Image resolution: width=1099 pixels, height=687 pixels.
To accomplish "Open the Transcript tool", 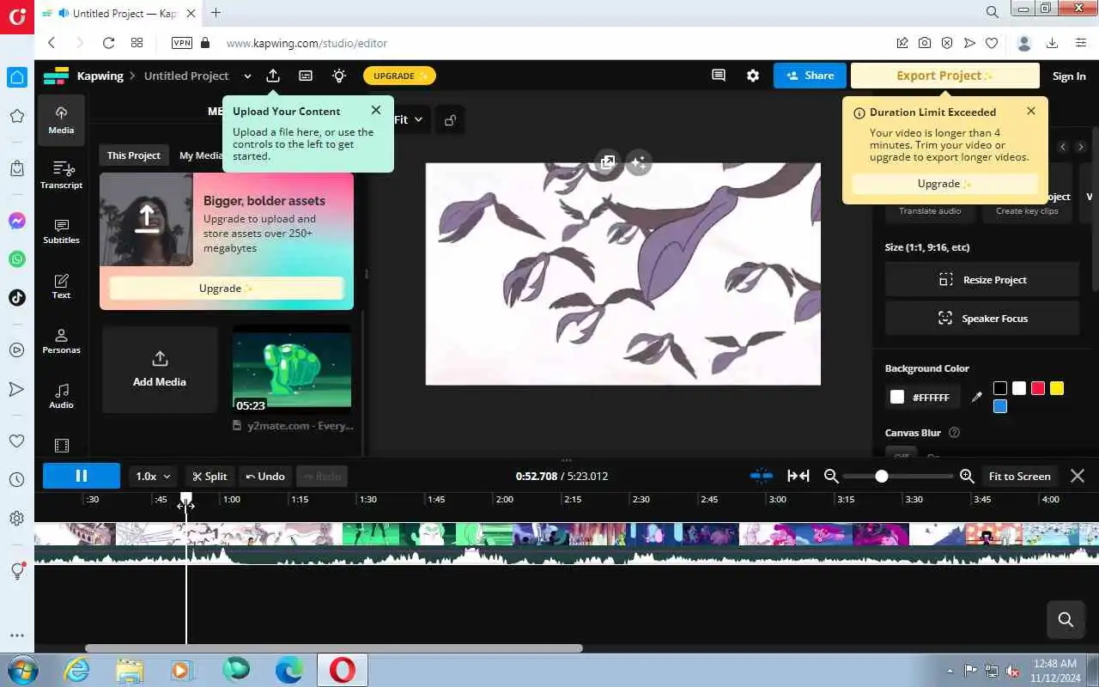I will pyautogui.click(x=61, y=175).
